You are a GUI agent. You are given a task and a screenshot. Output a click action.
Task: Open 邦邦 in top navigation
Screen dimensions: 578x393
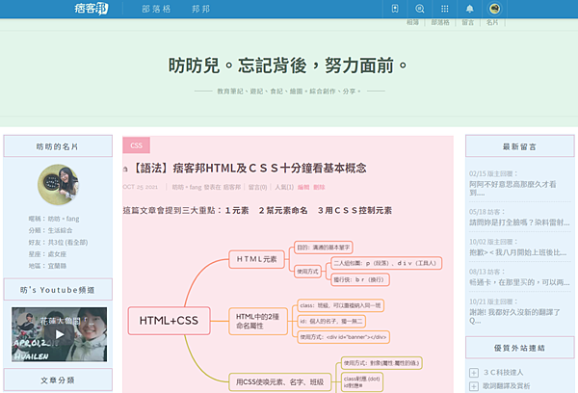(x=201, y=9)
